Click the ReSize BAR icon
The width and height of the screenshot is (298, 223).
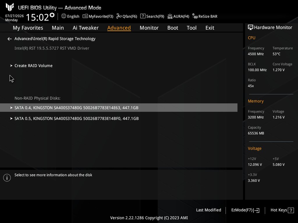point(195,16)
